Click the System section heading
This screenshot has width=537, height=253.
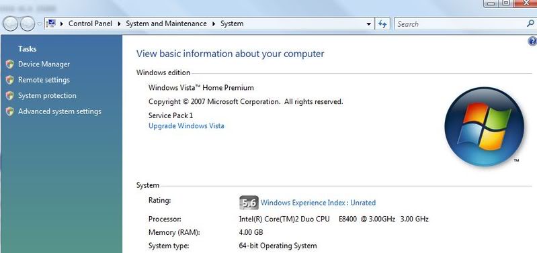(x=148, y=185)
